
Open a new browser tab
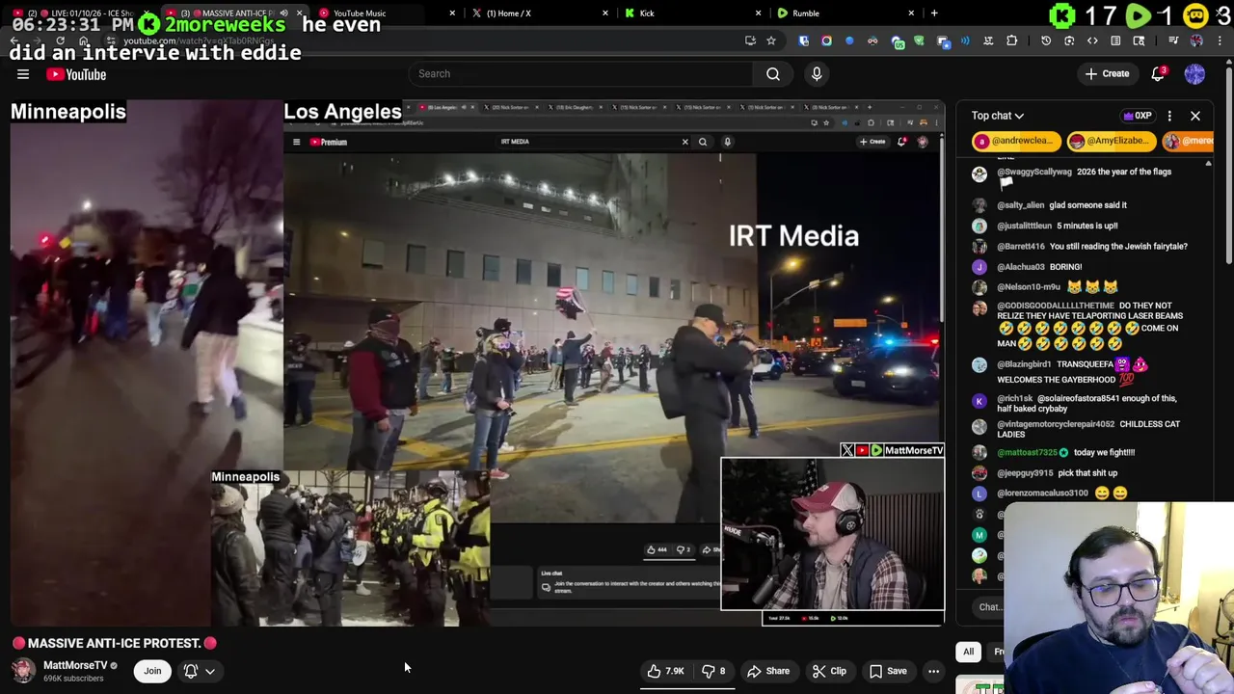click(934, 13)
